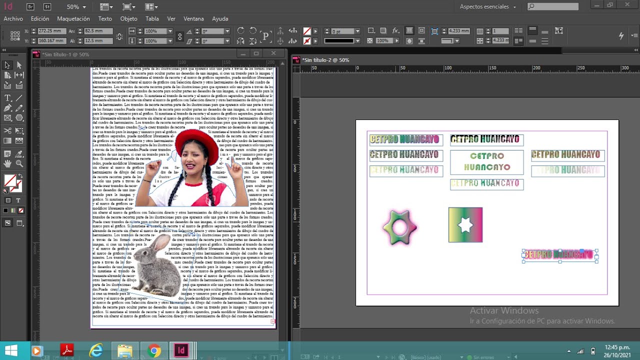This screenshot has width=640, height=360.
Task: Select the Rectangle Frame tool
Action: click(x=7, y=118)
